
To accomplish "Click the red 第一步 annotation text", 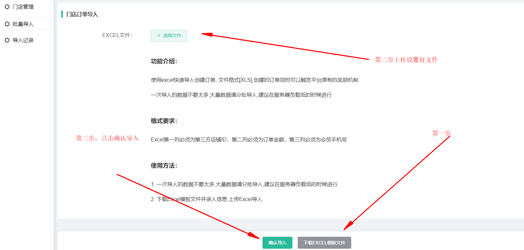I will [x=441, y=133].
